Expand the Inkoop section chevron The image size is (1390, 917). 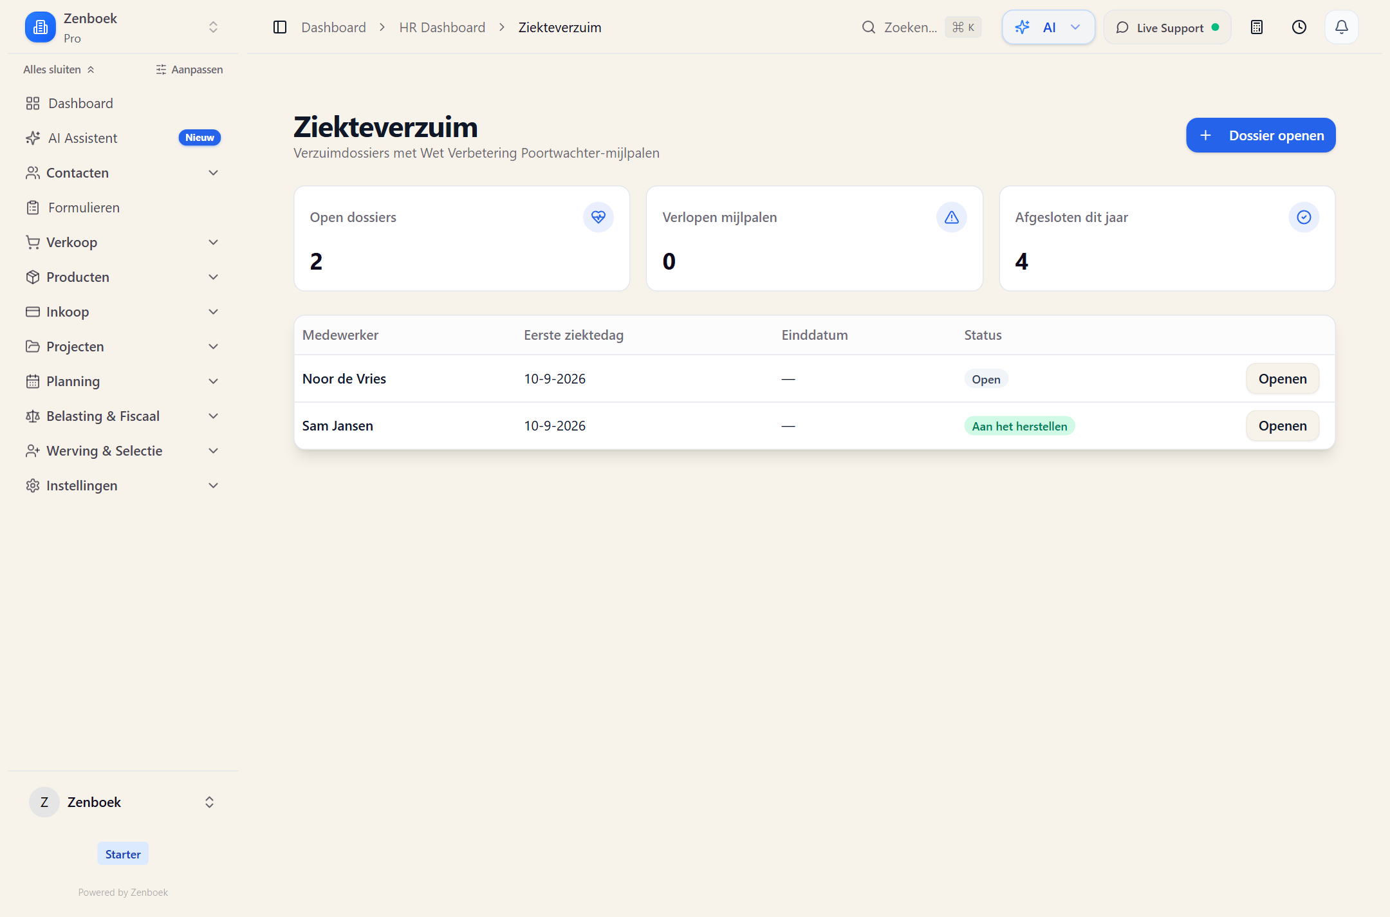214,312
